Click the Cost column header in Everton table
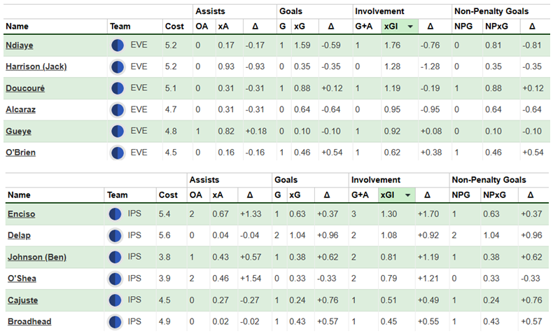Image resolution: width=553 pixels, height=336 pixels. click(x=174, y=26)
